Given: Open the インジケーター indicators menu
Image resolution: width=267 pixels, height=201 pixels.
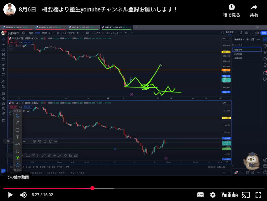Looking at the screenshot, I should 73,33.
